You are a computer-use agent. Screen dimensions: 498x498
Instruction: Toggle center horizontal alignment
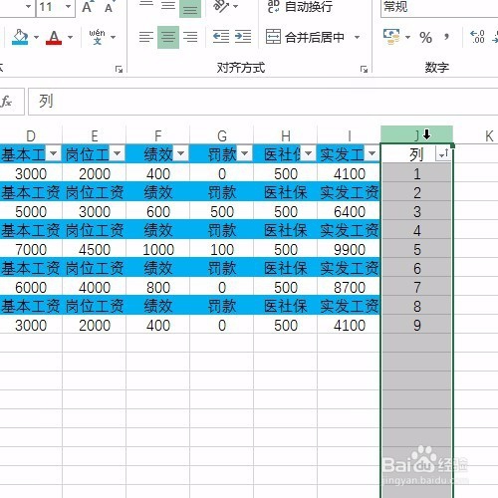click(168, 37)
